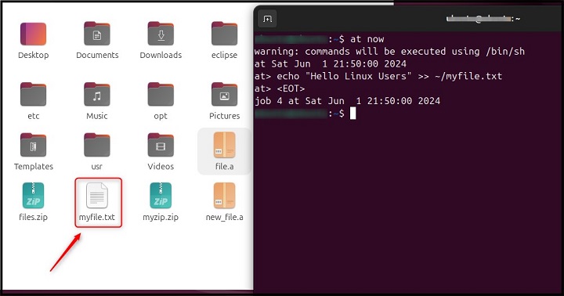Open the opt folder
Image resolution: width=564 pixels, height=296 pixels.
(x=161, y=94)
